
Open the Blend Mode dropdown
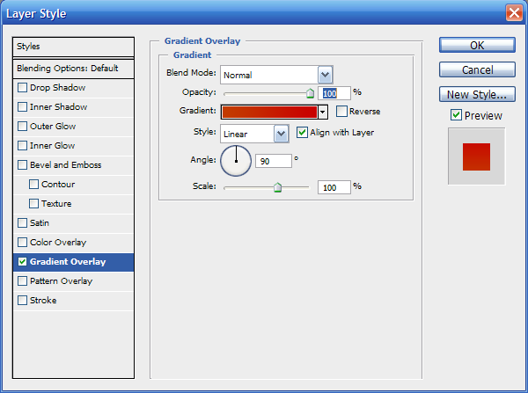(x=325, y=76)
